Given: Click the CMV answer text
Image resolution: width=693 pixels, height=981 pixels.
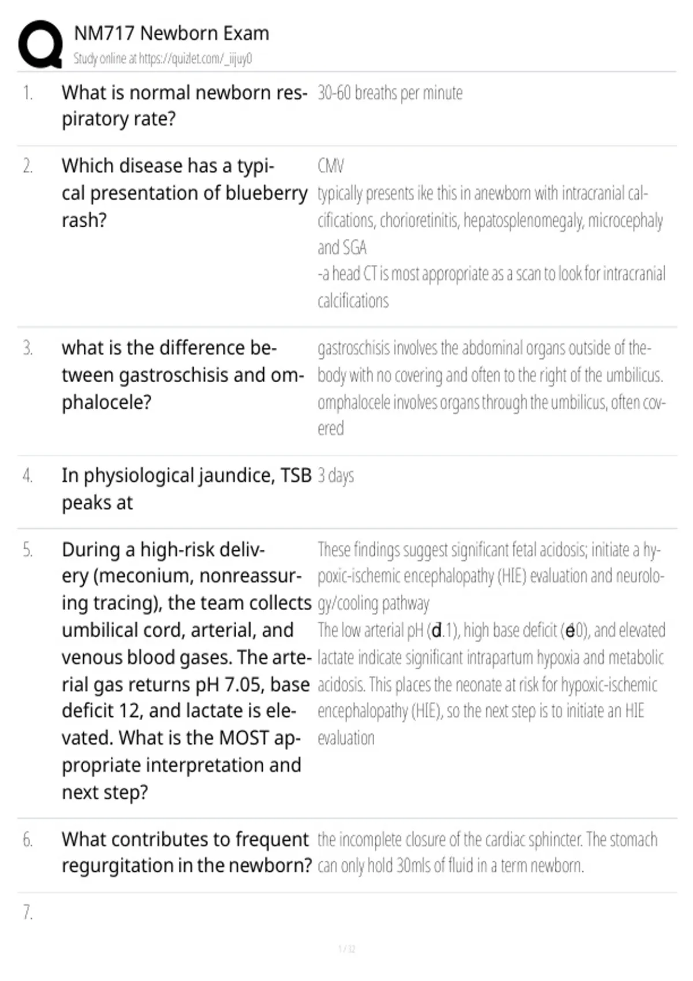Looking at the screenshot, I should tap(330, 166).
